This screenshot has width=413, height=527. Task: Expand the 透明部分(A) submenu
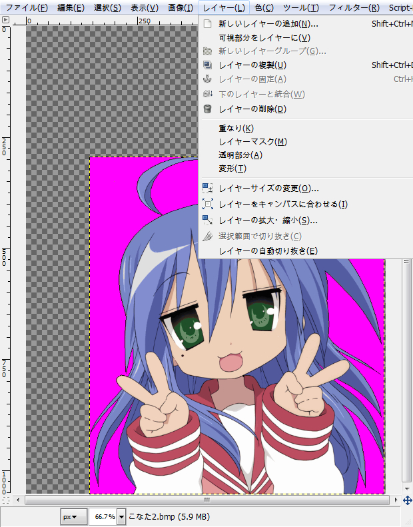tap(306, 155)
